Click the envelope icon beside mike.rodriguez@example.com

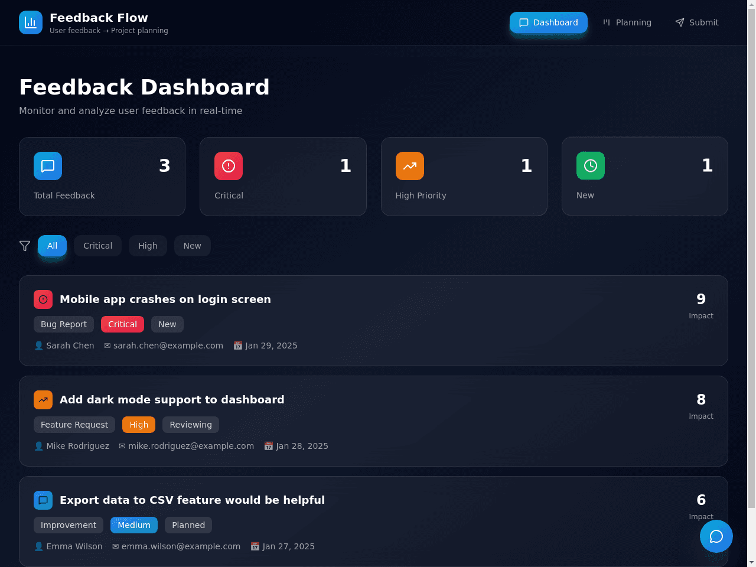122,446
